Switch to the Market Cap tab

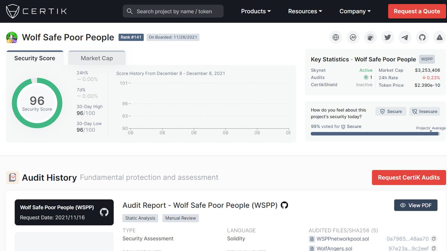97,58
